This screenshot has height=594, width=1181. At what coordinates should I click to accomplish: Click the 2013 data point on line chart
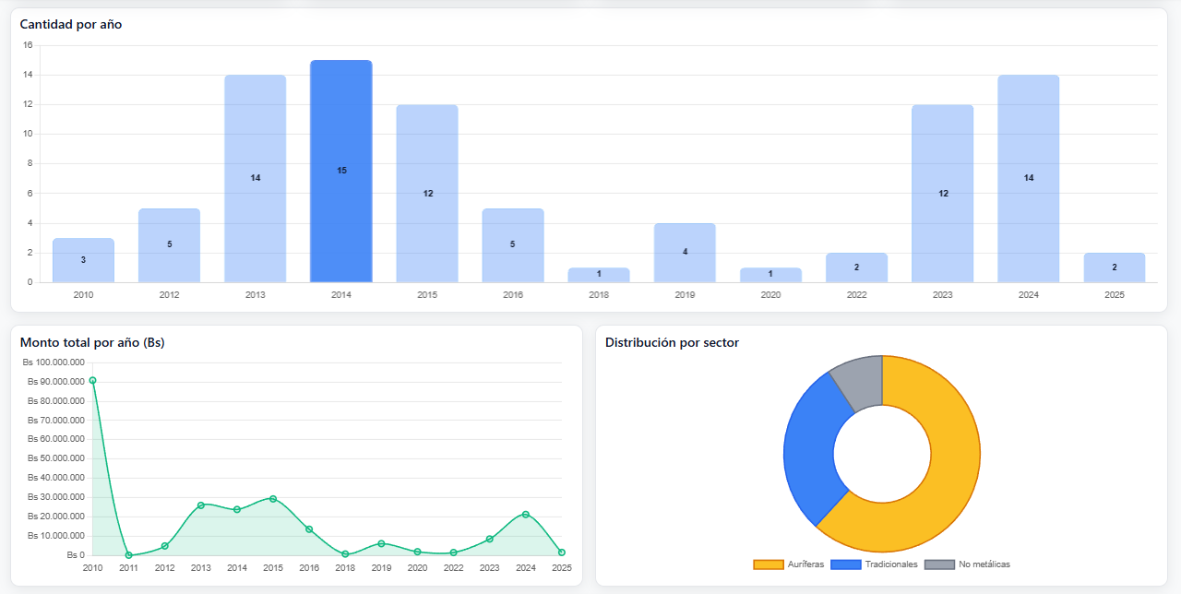point(201,505)
